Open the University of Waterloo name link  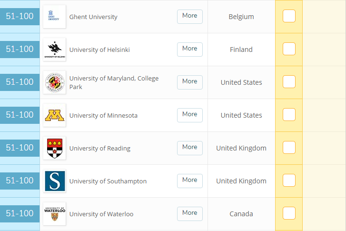[x=101, y=214]
